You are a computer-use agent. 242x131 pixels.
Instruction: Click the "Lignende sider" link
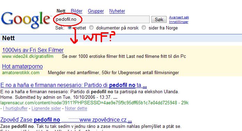pos(46,108)
